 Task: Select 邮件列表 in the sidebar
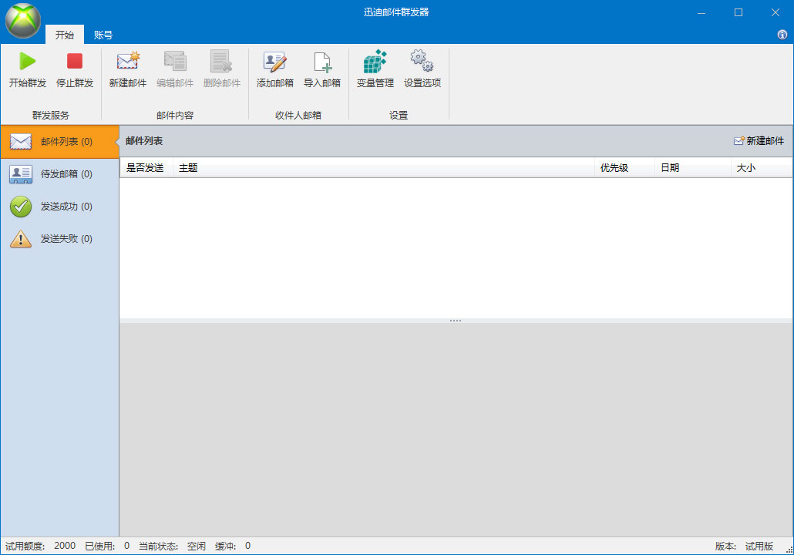click(x=54, y=141)
